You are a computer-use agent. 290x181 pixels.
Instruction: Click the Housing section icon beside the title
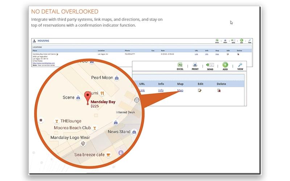click(x=34, y=41)
